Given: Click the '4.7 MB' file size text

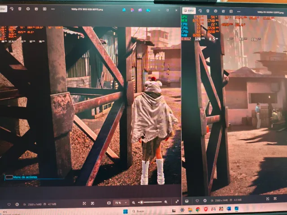Looking at the screenshot, I should [x=52, y=204].
